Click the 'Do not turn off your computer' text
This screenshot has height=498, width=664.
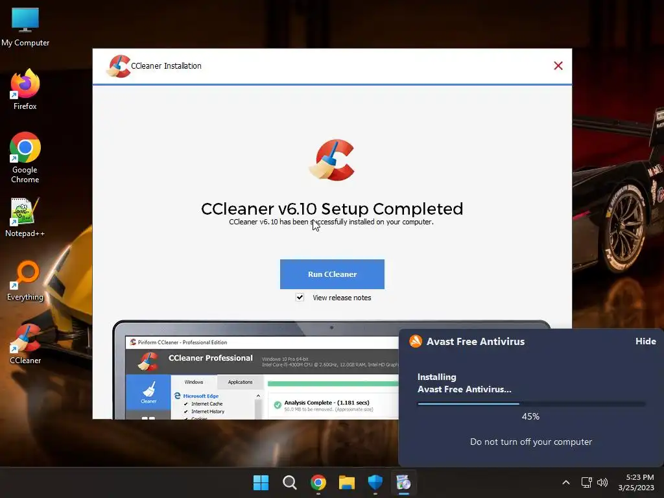click(x=531, y=442)
